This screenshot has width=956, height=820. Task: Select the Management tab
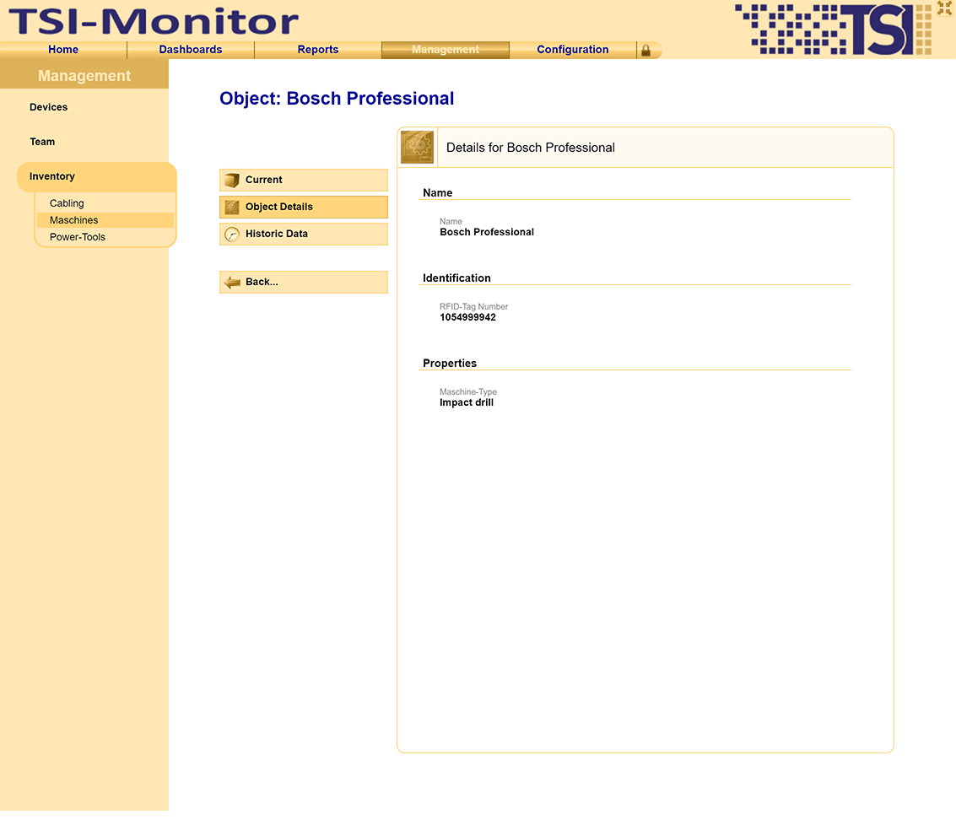pos(446,50)
